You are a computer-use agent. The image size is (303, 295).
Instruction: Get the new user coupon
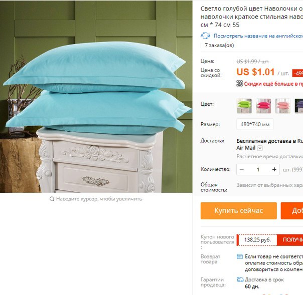pos(290,240)
